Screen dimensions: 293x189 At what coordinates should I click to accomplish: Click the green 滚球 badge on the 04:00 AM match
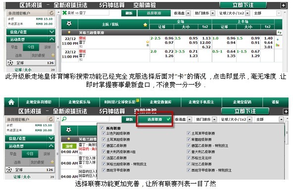tap(69, 146)
